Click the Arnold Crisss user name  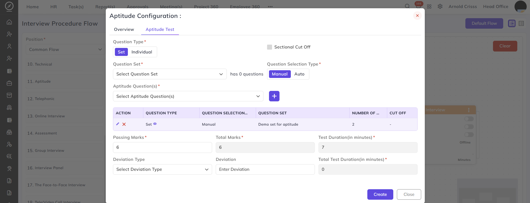pyautogui.click(x=463, y=6)
